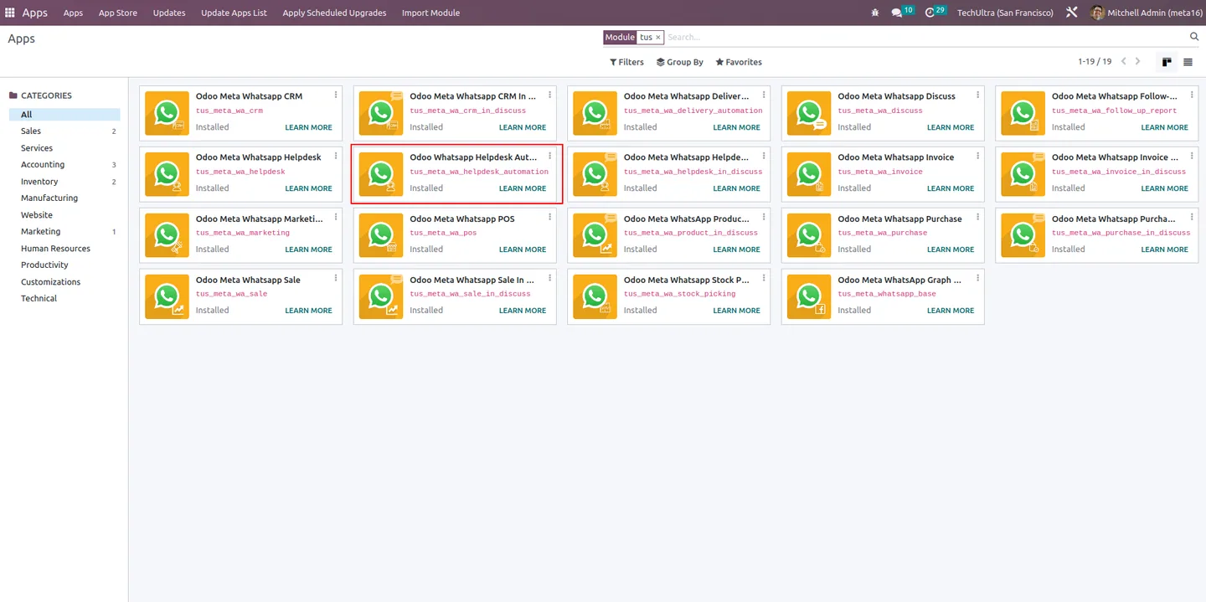Select the Manufacturing category
1206x602 pixels.
click(x=64, y=198)
